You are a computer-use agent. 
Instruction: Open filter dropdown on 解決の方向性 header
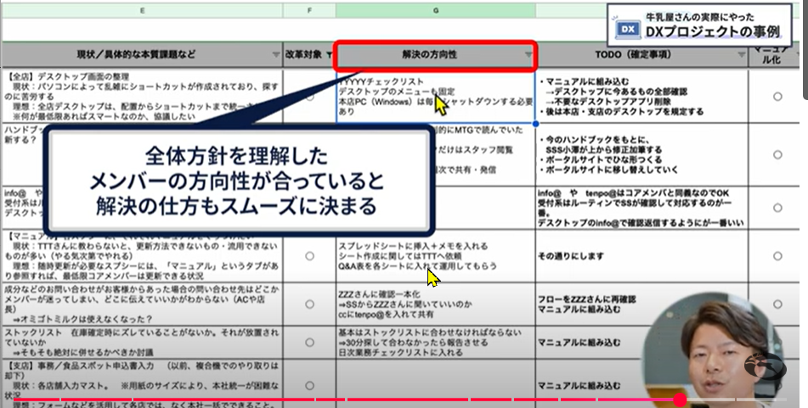point(528,55)
